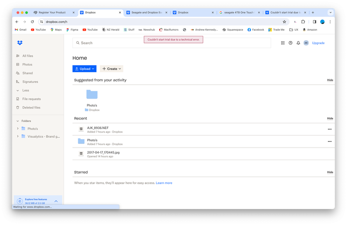
Task: Click the browser back arrow
Action: (x=17, y=22)
